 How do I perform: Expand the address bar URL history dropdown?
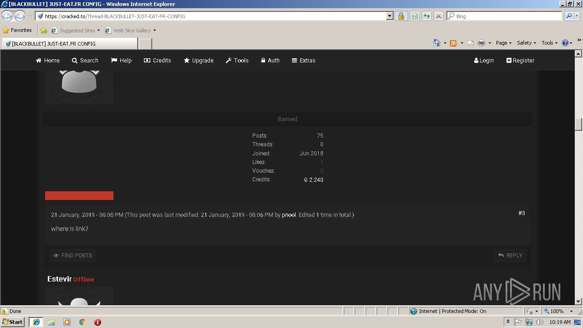[390, 16]
